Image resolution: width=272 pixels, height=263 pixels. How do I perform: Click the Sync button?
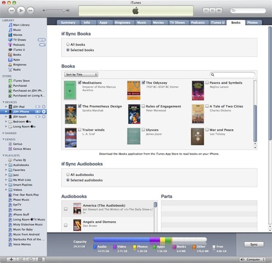[254, 244]
